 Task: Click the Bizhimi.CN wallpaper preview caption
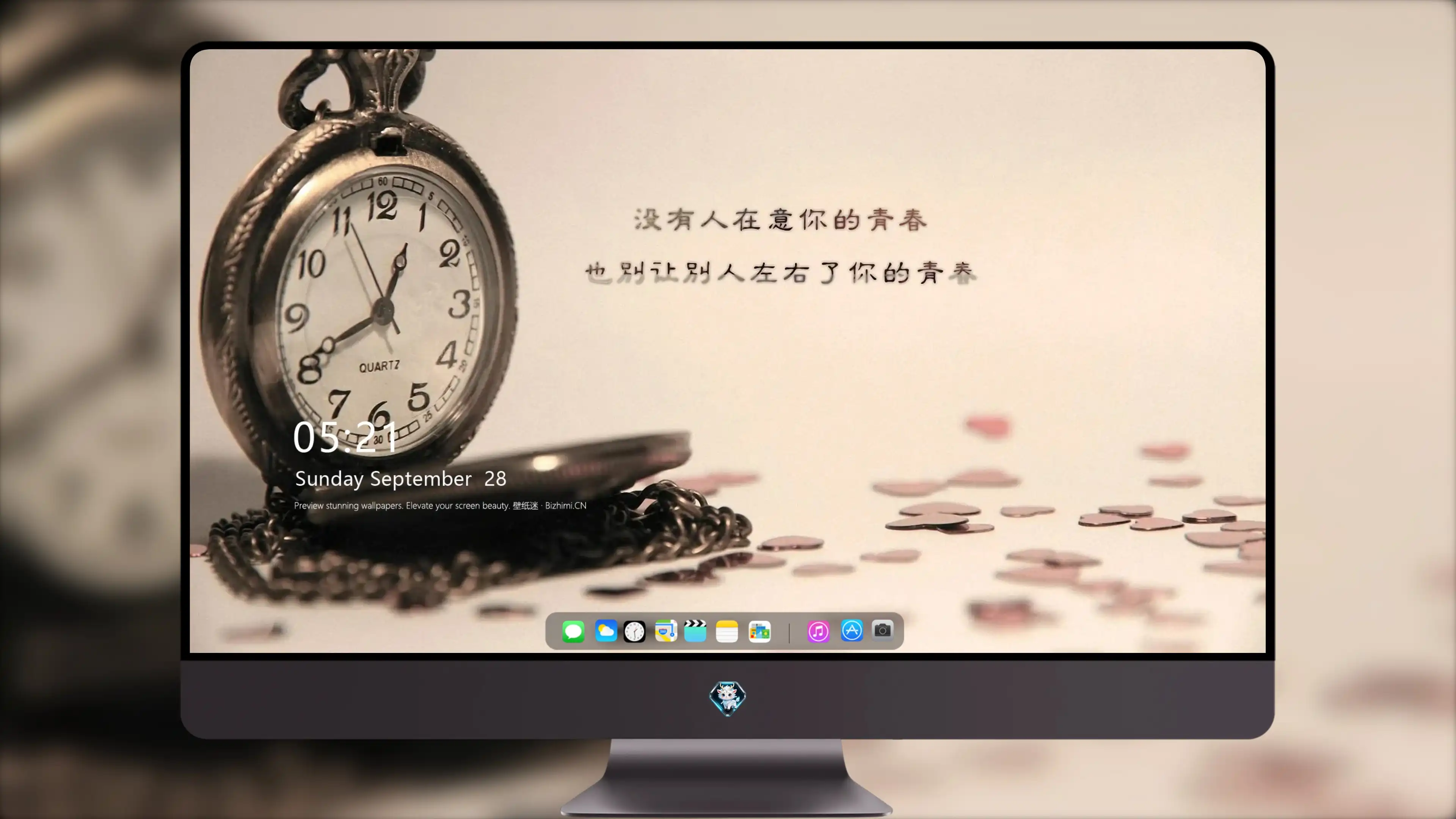coord(440,506)
